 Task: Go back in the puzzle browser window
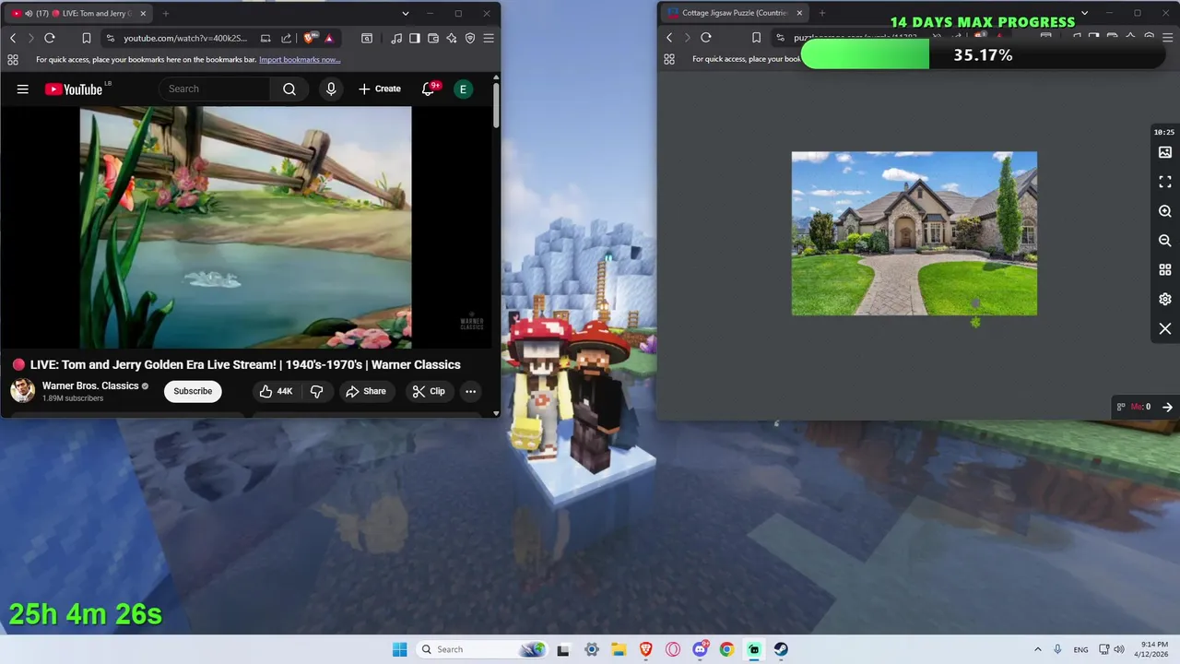(x=669, y=38)
